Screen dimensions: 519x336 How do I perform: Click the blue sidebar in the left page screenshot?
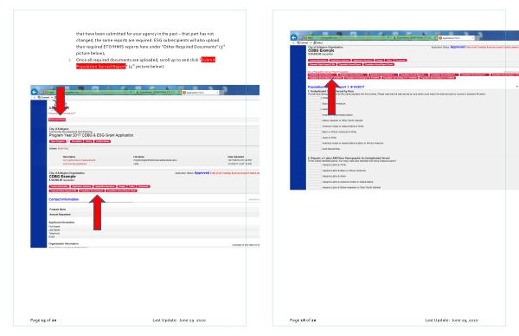39,174
